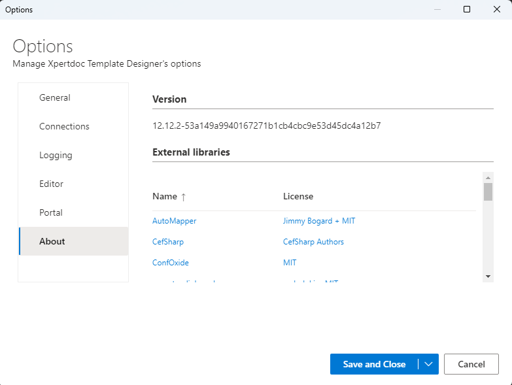The image size is (512, 385).
Task: Open the ConfOxide library link
Action: [x=171, y=263]
